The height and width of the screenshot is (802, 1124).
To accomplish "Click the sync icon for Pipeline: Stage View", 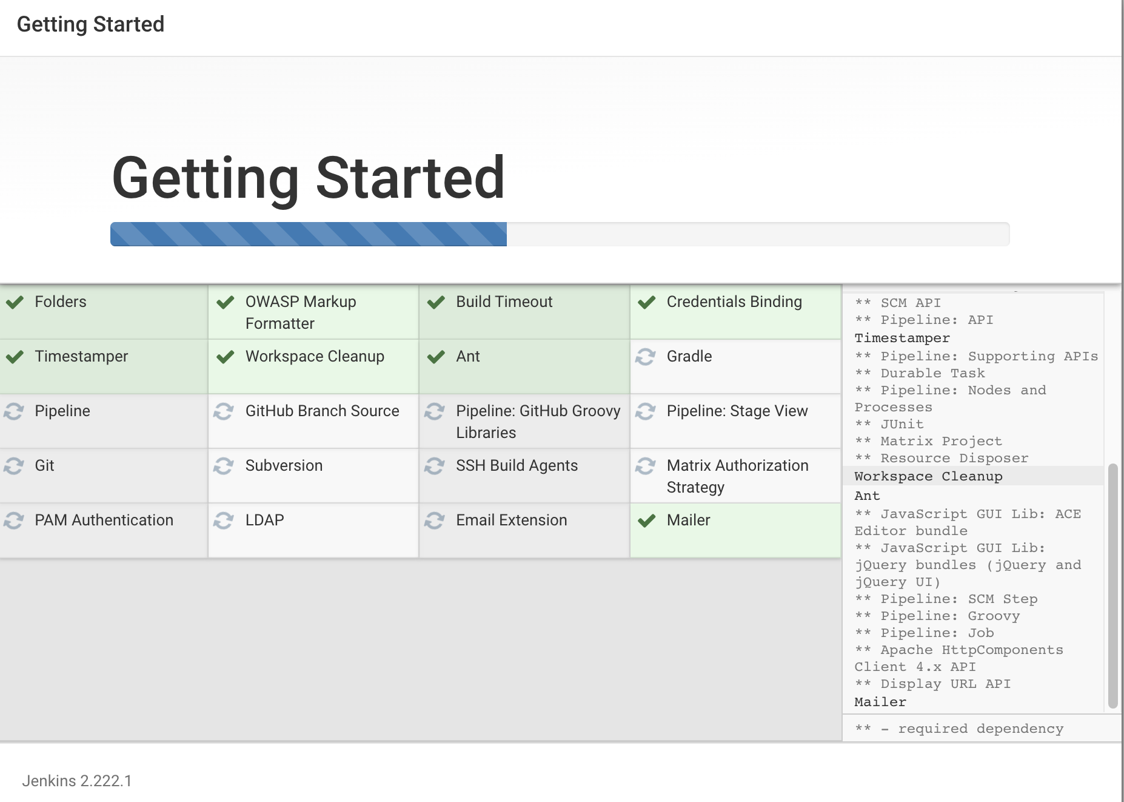I will 646,411.
